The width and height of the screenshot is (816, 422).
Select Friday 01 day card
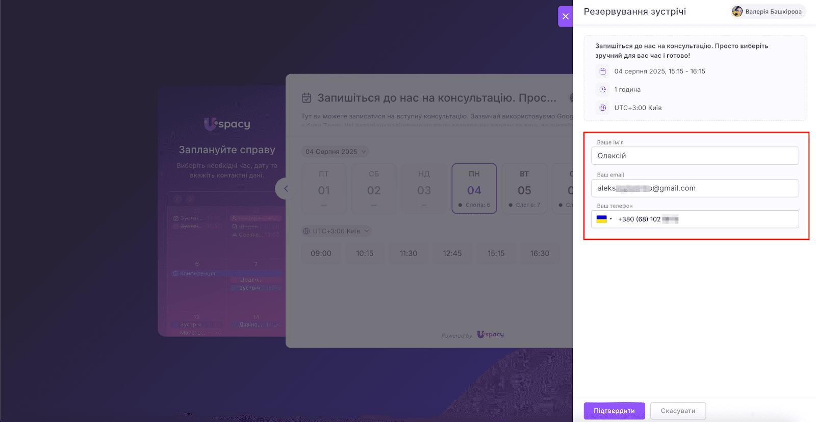(x=324, y=189)
